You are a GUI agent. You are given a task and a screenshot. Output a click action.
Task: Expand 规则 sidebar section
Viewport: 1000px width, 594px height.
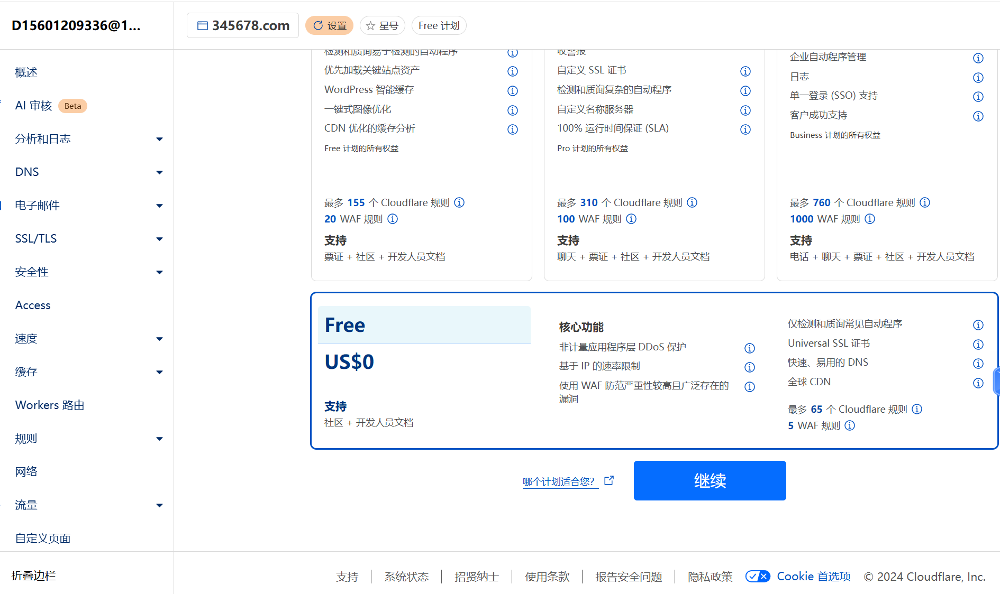(159, 439)
